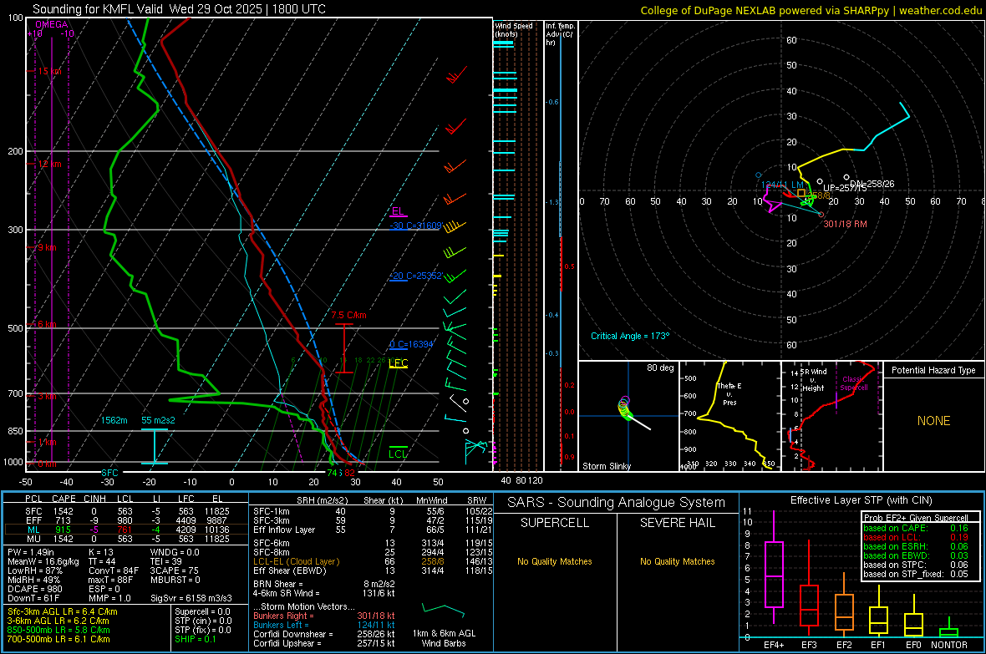Screen dimensions: 986x654
Task: Click the 'WNDG = 0.0' value
Action: [x=175, y=552]
